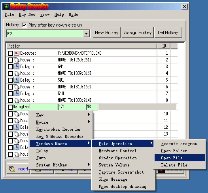Check the Delay(ms) 171 row checkbox
The width and height of the screenshot is (208, 193).
tap(10, 107)
